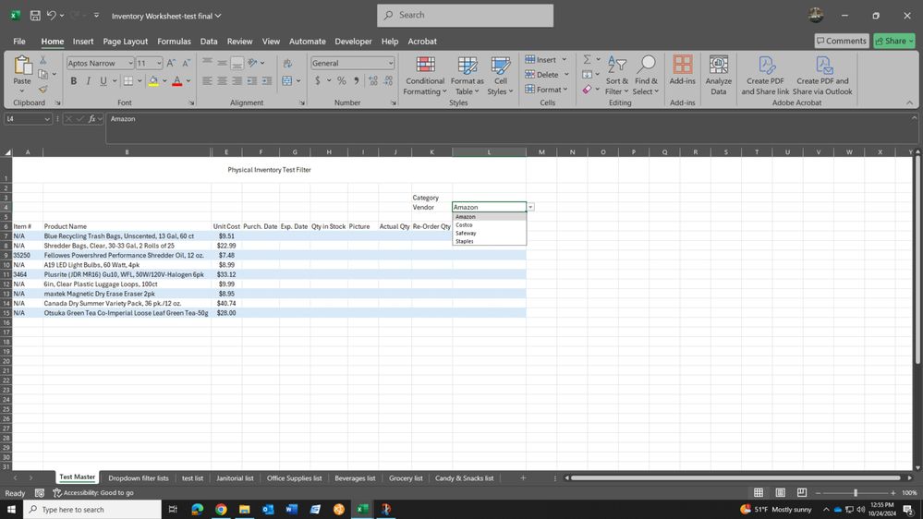This screenshot has height=519, width=923.
Task: Switch to Page Layout view icon
Action: (780, 492)
